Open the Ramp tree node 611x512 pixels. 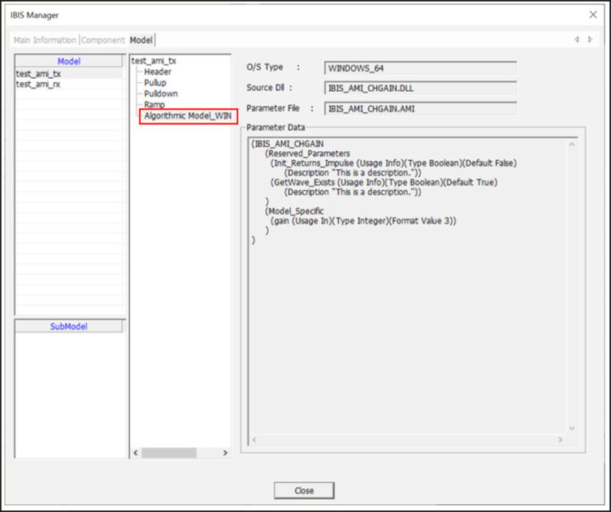(154, 105)
